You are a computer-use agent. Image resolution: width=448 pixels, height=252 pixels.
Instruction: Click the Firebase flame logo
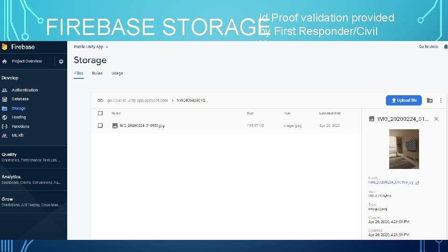(5, 47)
